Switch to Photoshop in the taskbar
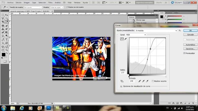Viewport: 198px width, 111px height. [x=49, y=108]
